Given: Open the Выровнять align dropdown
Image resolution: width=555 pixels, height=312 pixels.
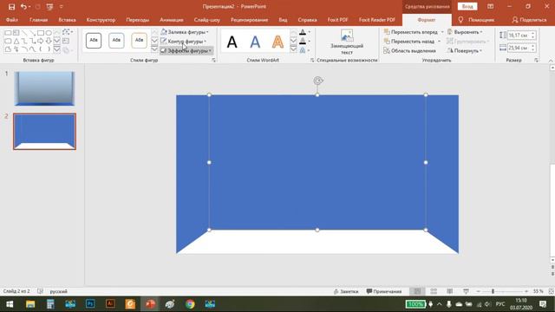Looking at the screenshot, I should tap(465, 32).
